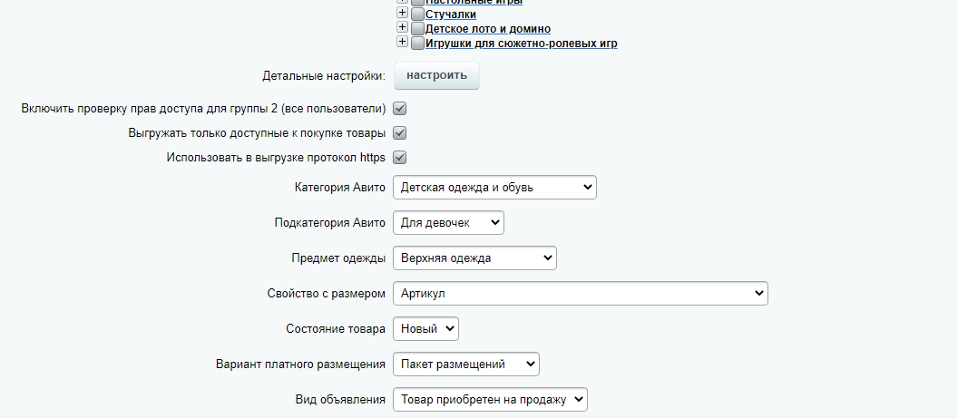Toggle access rights check for group 2
The width and height of the screenshot is (958, 418).
point(399,109)
